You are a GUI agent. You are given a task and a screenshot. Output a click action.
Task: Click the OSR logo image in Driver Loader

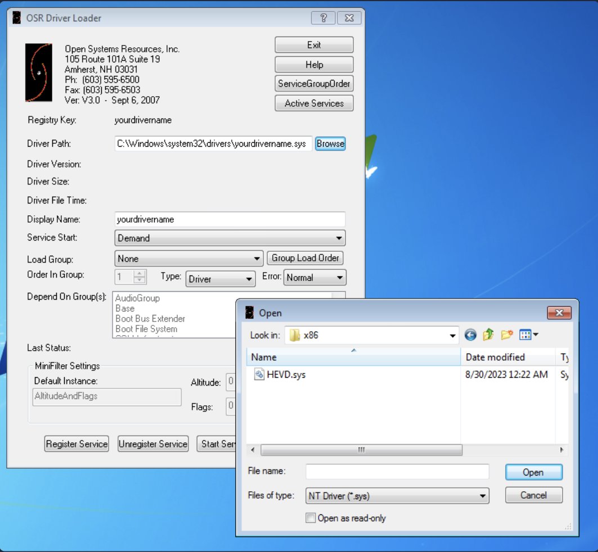coord(38,73)
